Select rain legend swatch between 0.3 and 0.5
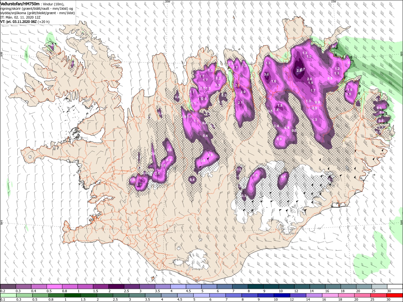This screenshot has width=403, height=302. tap(24, 295)
